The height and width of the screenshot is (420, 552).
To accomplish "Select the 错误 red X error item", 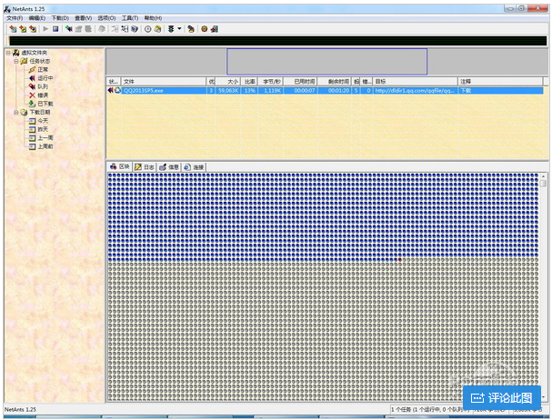I will coord(42,95).
